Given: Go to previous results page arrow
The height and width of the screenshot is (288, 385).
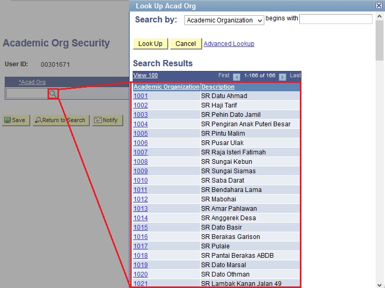Looking at the screenshot, I should (x=237, y=77).
